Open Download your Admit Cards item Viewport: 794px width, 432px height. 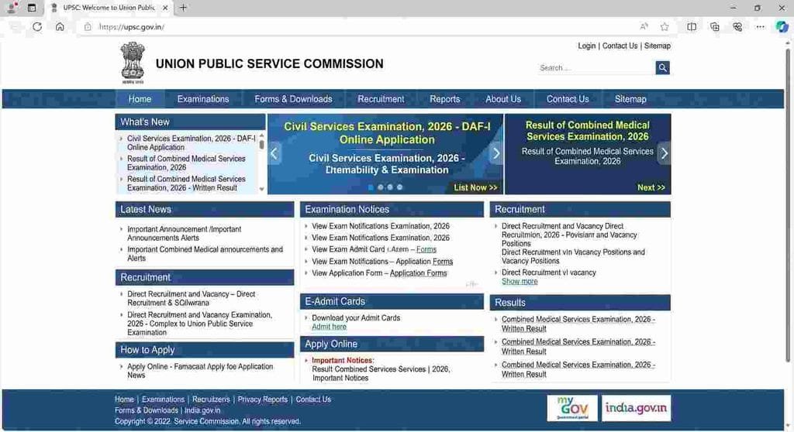pyautogui.click(x=356, y=317)
